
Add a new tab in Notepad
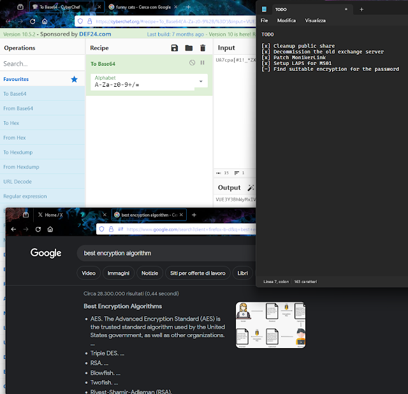tap(361, 10)
